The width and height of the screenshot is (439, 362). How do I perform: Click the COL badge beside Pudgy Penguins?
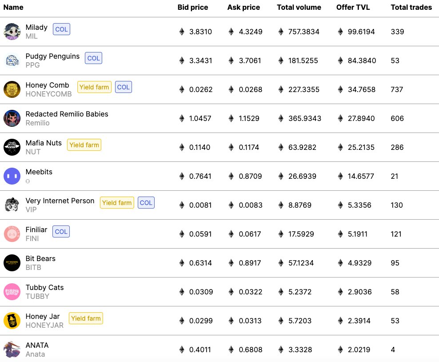pos(93,58)
